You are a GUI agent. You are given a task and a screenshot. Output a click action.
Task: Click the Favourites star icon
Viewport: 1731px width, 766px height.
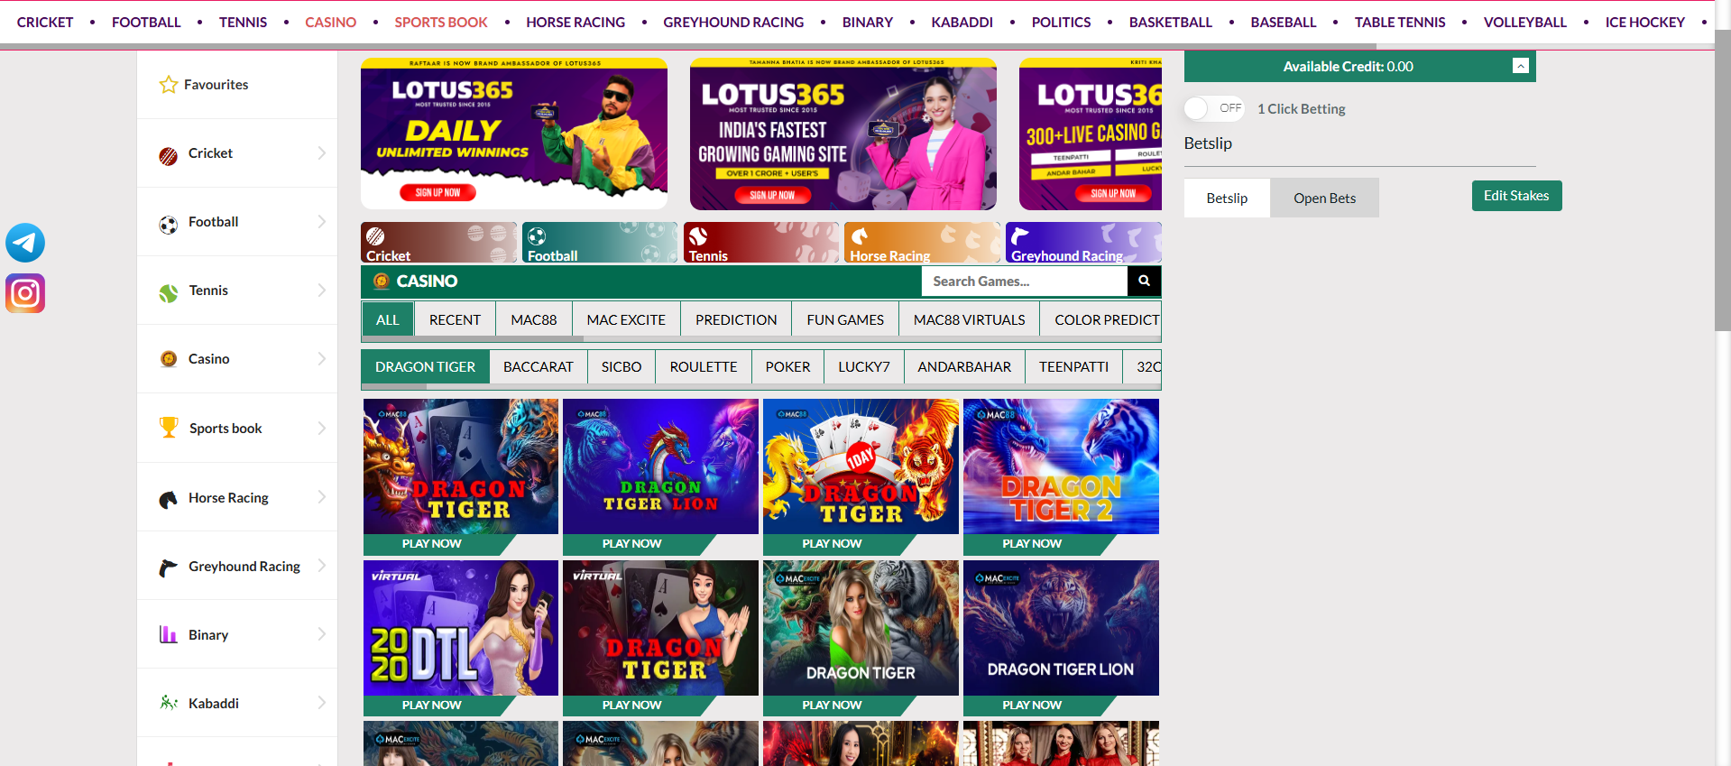pos(169,85)
